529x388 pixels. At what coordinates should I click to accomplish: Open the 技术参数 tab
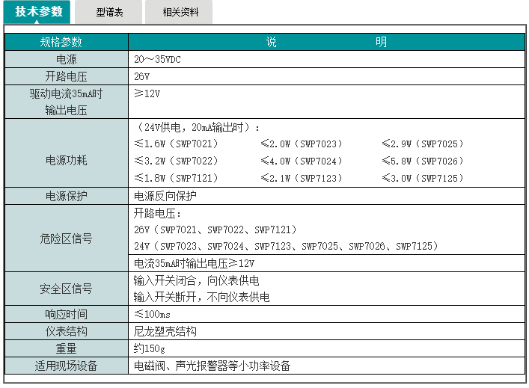pyautogui.click(x=37, y=12)
